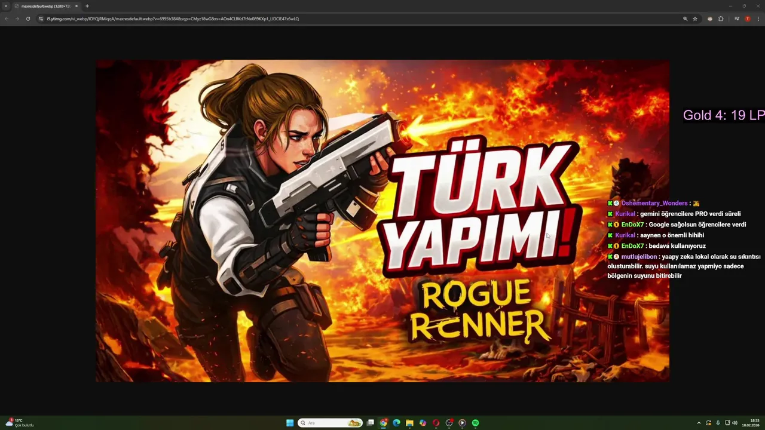Click the network tray icon
This screenshot has width=765, height=430.
pyautogui.click(x=727, y=423)
